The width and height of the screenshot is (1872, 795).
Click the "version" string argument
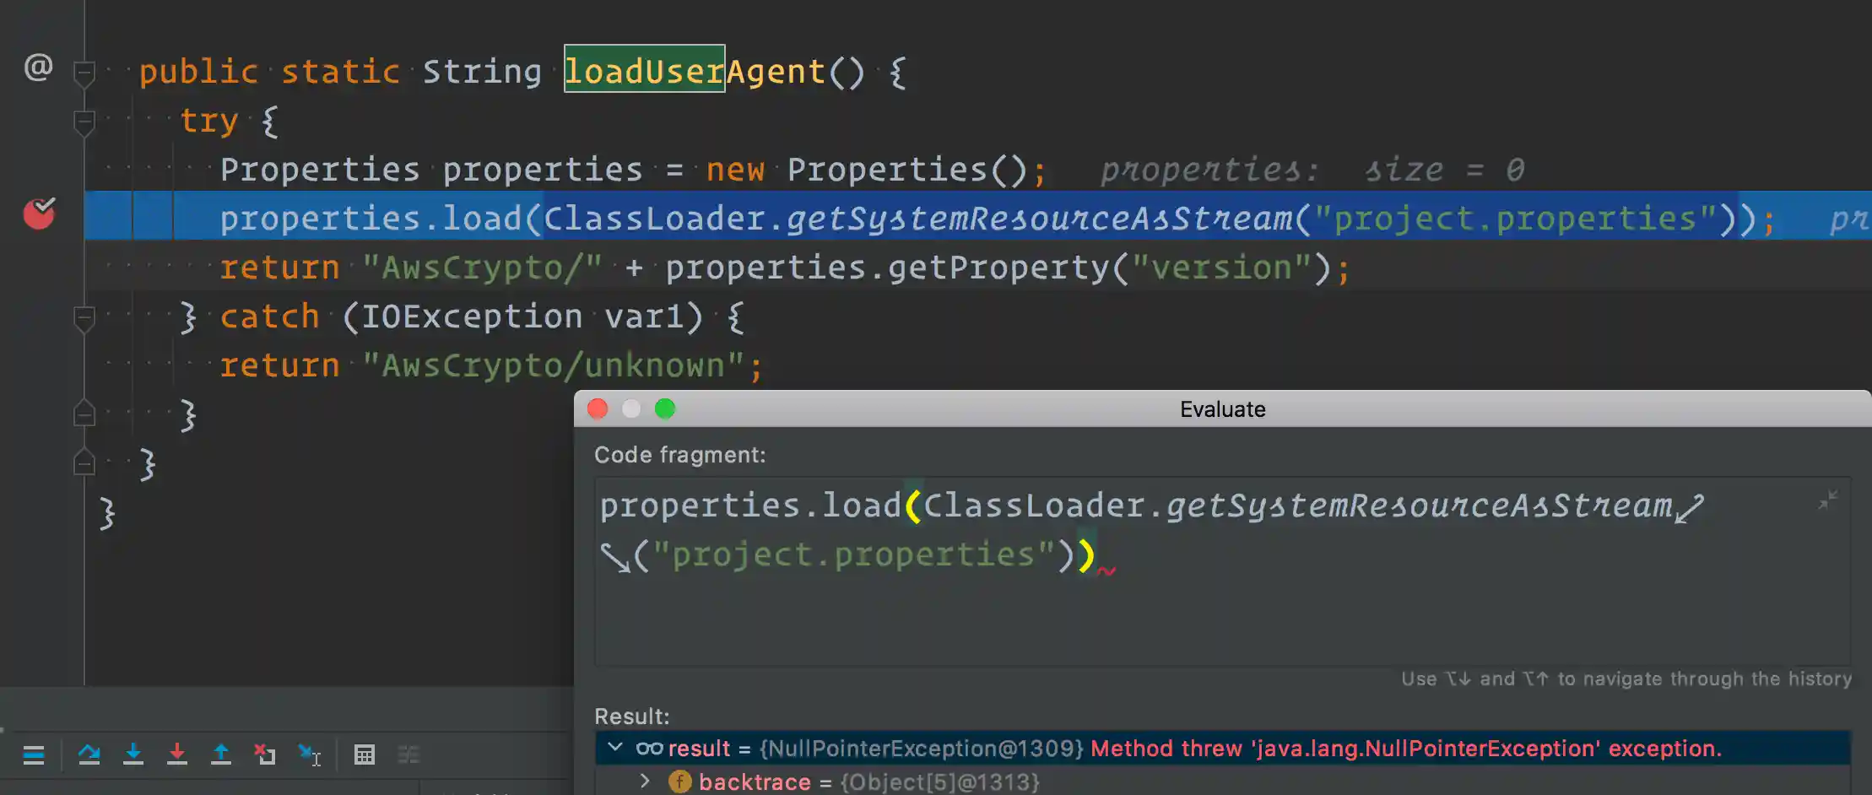(1221, 268)
